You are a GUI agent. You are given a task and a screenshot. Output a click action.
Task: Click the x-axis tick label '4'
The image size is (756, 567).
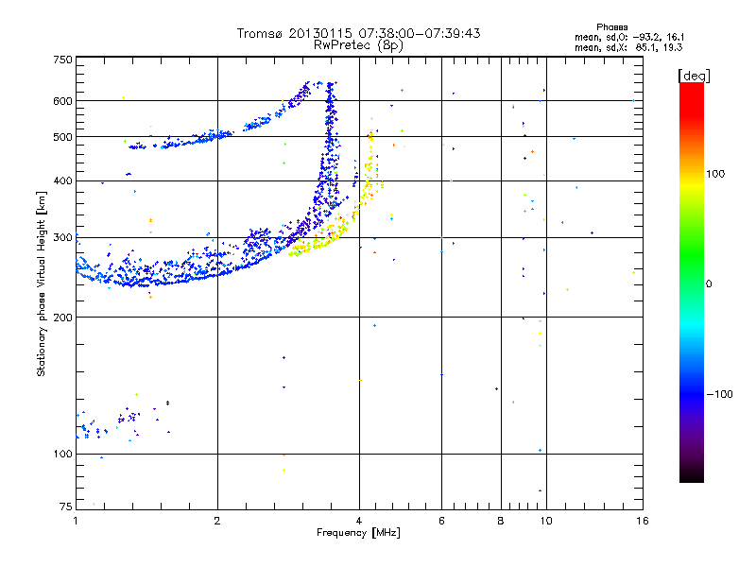[x=359, y=521]
